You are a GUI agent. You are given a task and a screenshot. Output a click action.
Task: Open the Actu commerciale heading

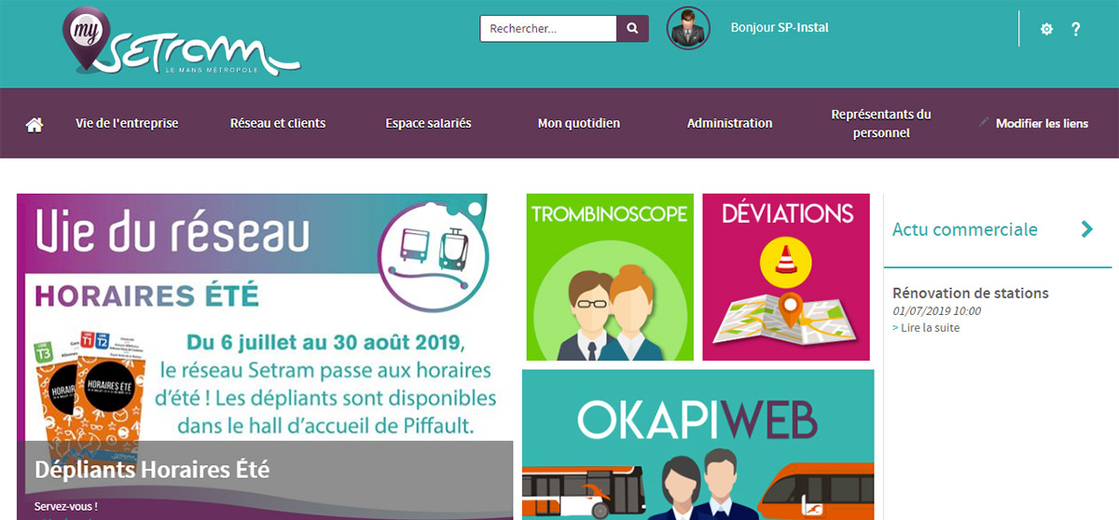pyautogui.click(x=965, y=229)
